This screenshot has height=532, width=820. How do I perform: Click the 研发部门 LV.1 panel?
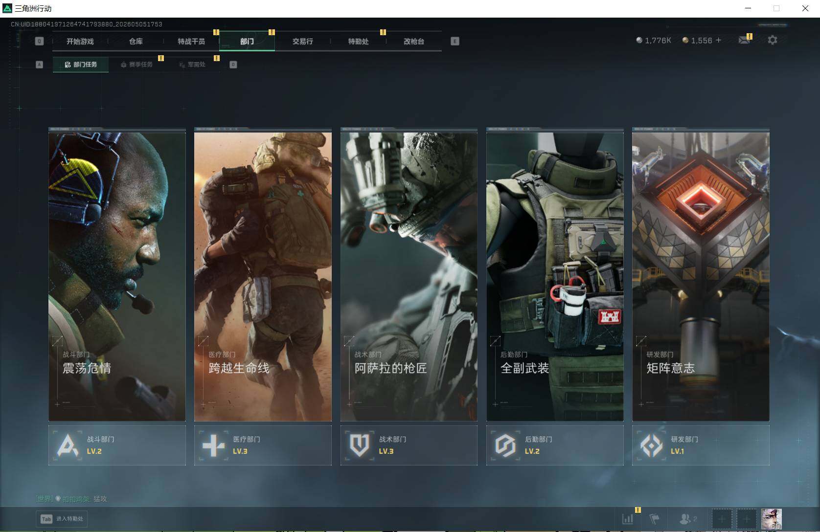tap(701, 445)
